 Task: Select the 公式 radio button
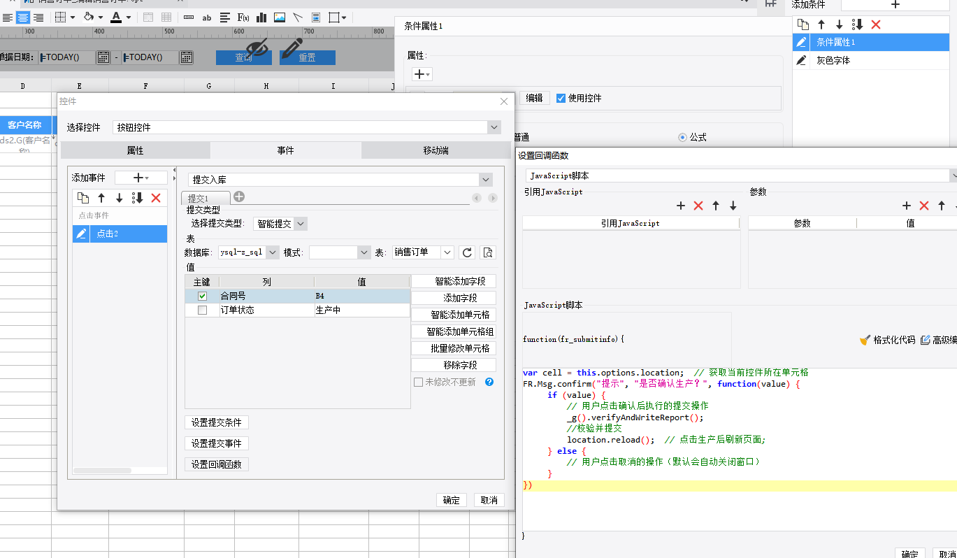682,138
